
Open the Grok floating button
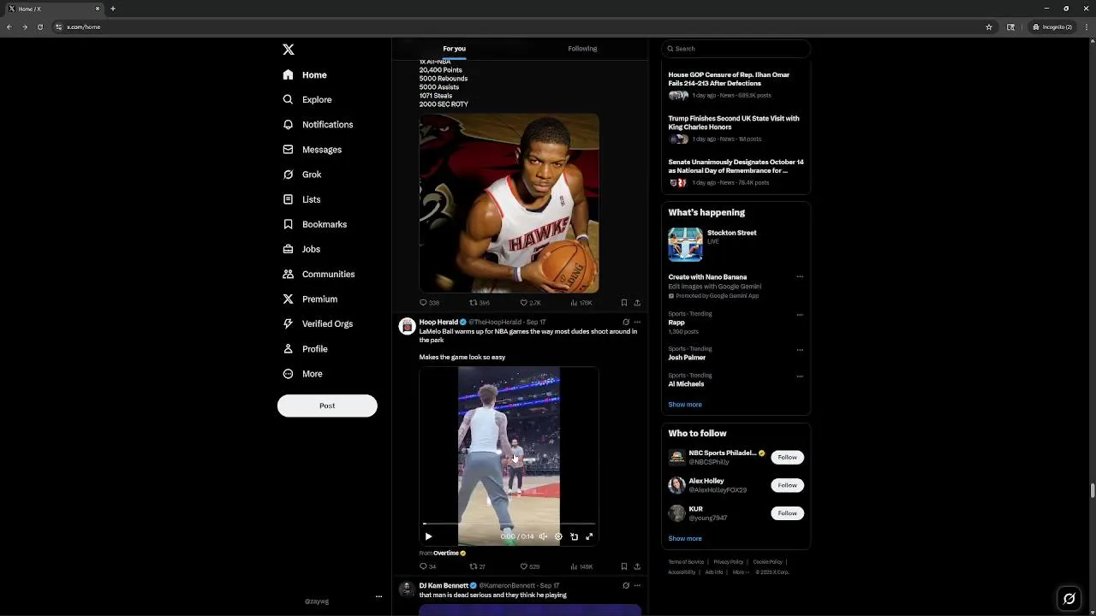click(x=1069, y=599)
